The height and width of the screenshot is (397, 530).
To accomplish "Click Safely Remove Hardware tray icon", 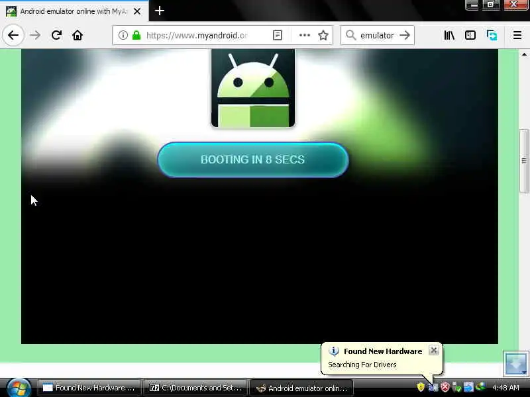I will coord(456,387).
